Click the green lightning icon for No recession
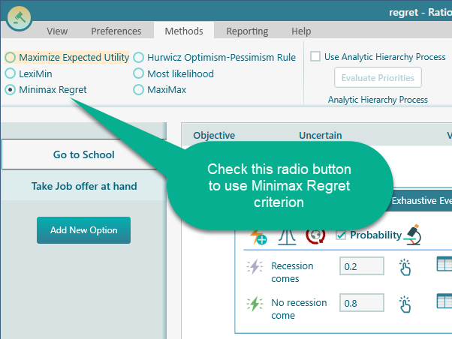This screenshot has height=339, width=452. [255, 304]
